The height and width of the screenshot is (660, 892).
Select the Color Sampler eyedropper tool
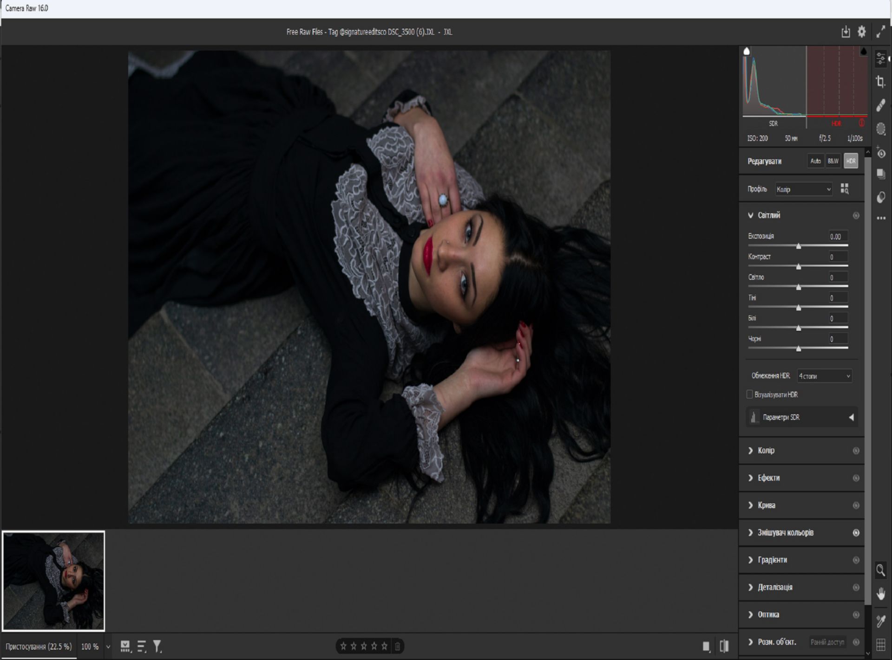(x=880, y=621)
